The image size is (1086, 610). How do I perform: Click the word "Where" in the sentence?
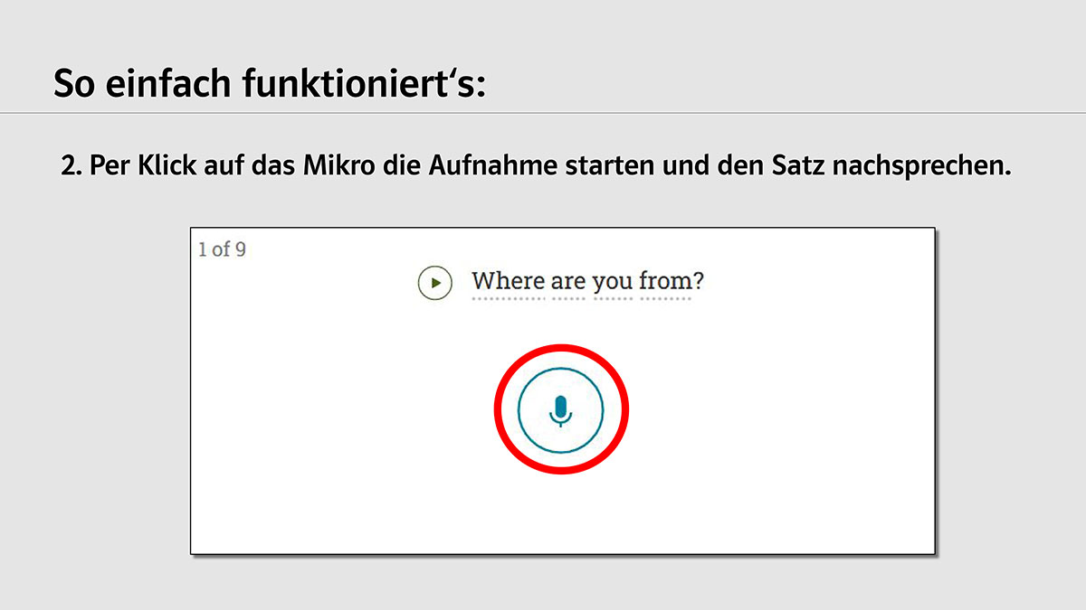point(509,281)
